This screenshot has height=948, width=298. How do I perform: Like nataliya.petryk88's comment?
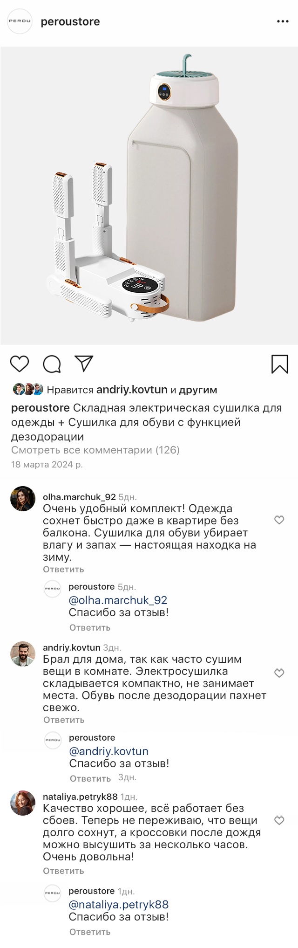279,821
